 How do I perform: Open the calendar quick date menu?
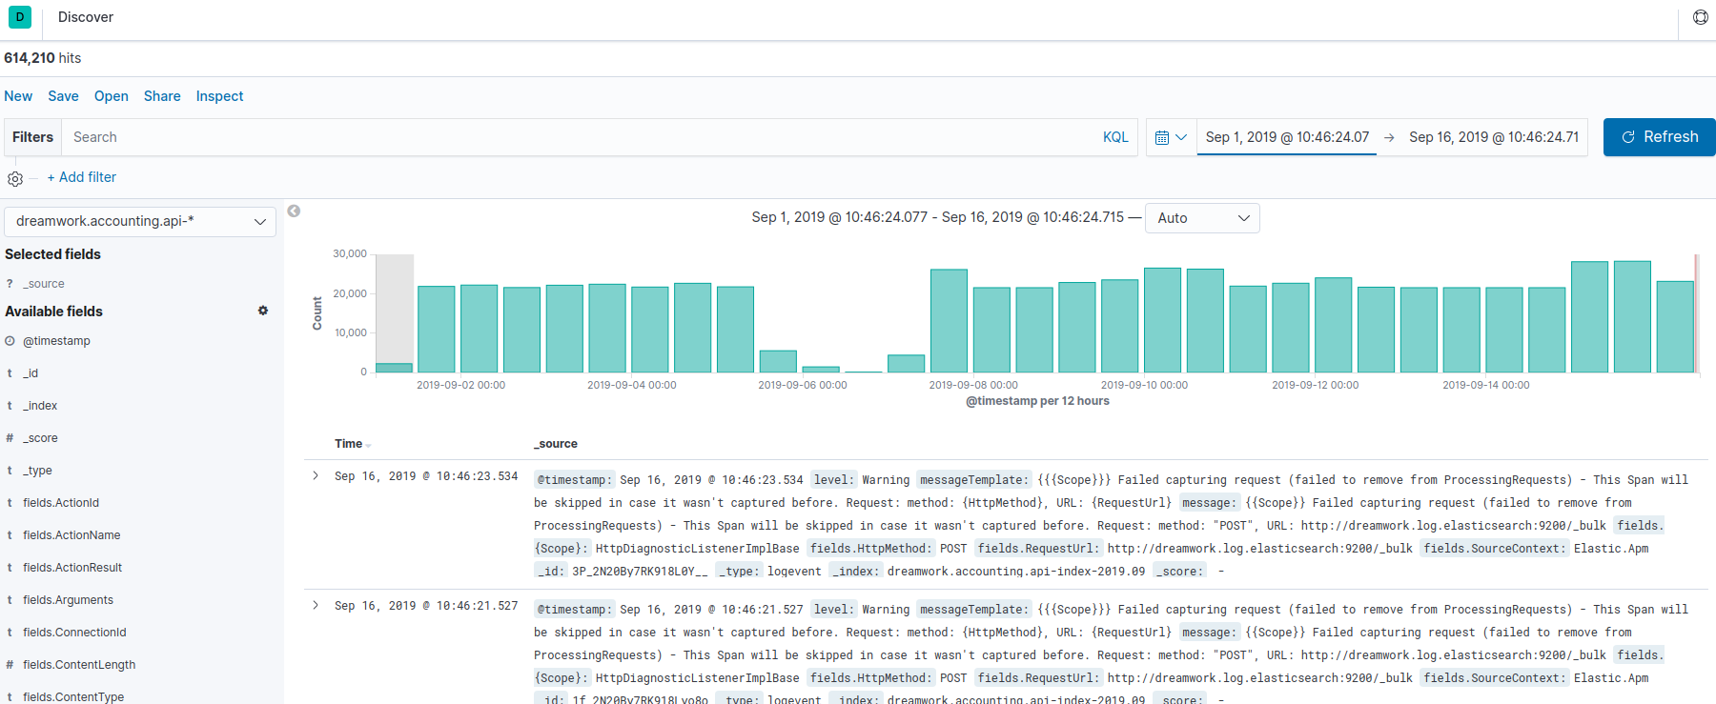(1171, 137)
